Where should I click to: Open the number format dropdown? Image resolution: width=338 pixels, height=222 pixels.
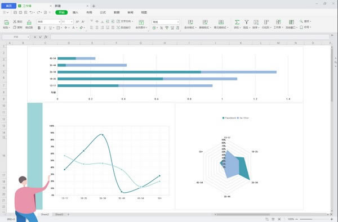point(166,22)
